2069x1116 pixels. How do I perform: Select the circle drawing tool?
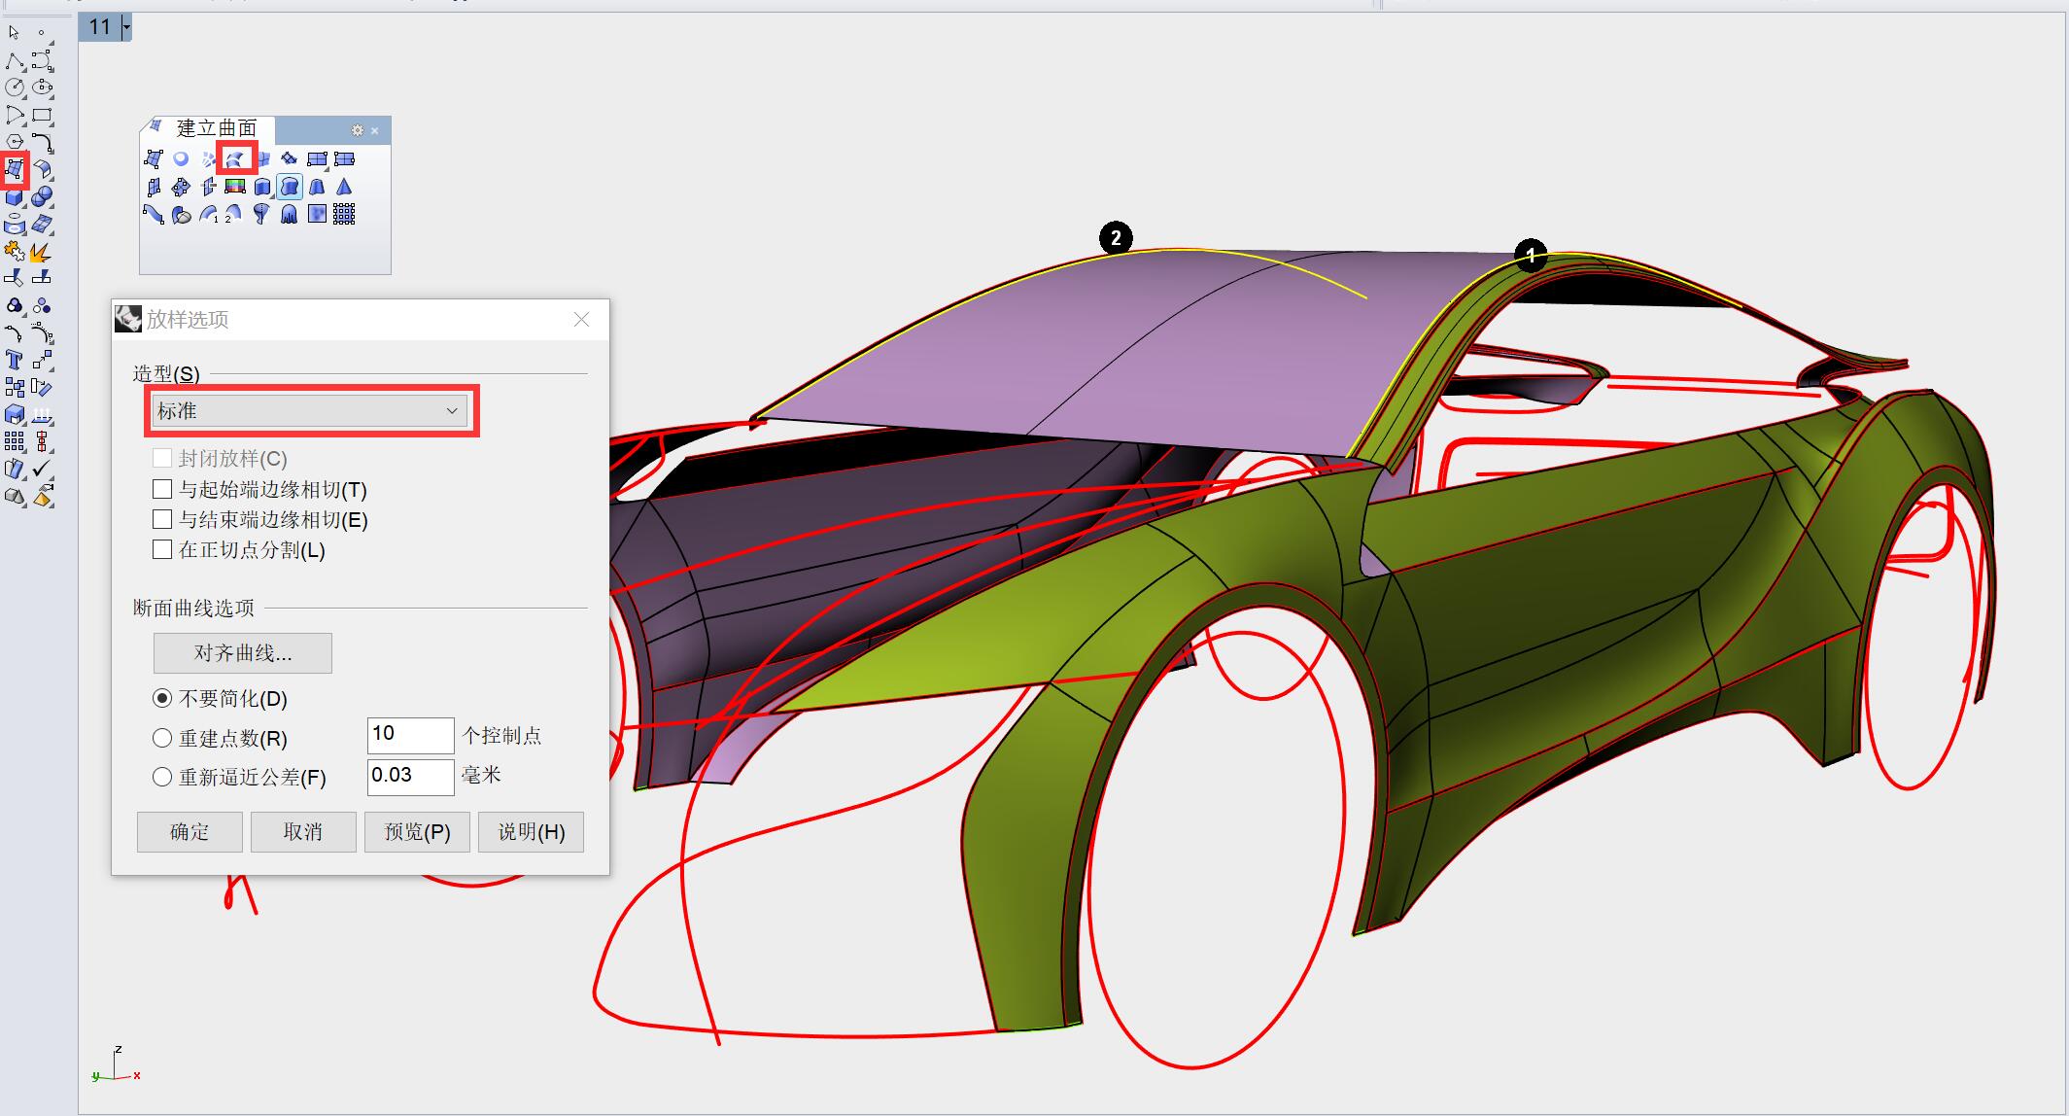point(14,87)
